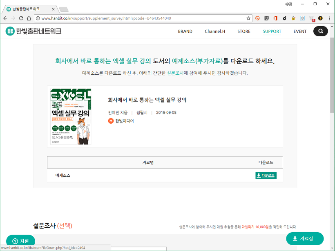Screen dimensions: 335x251
Task: Open the Plex orange chevron extension
Action: tap(320, 18)
